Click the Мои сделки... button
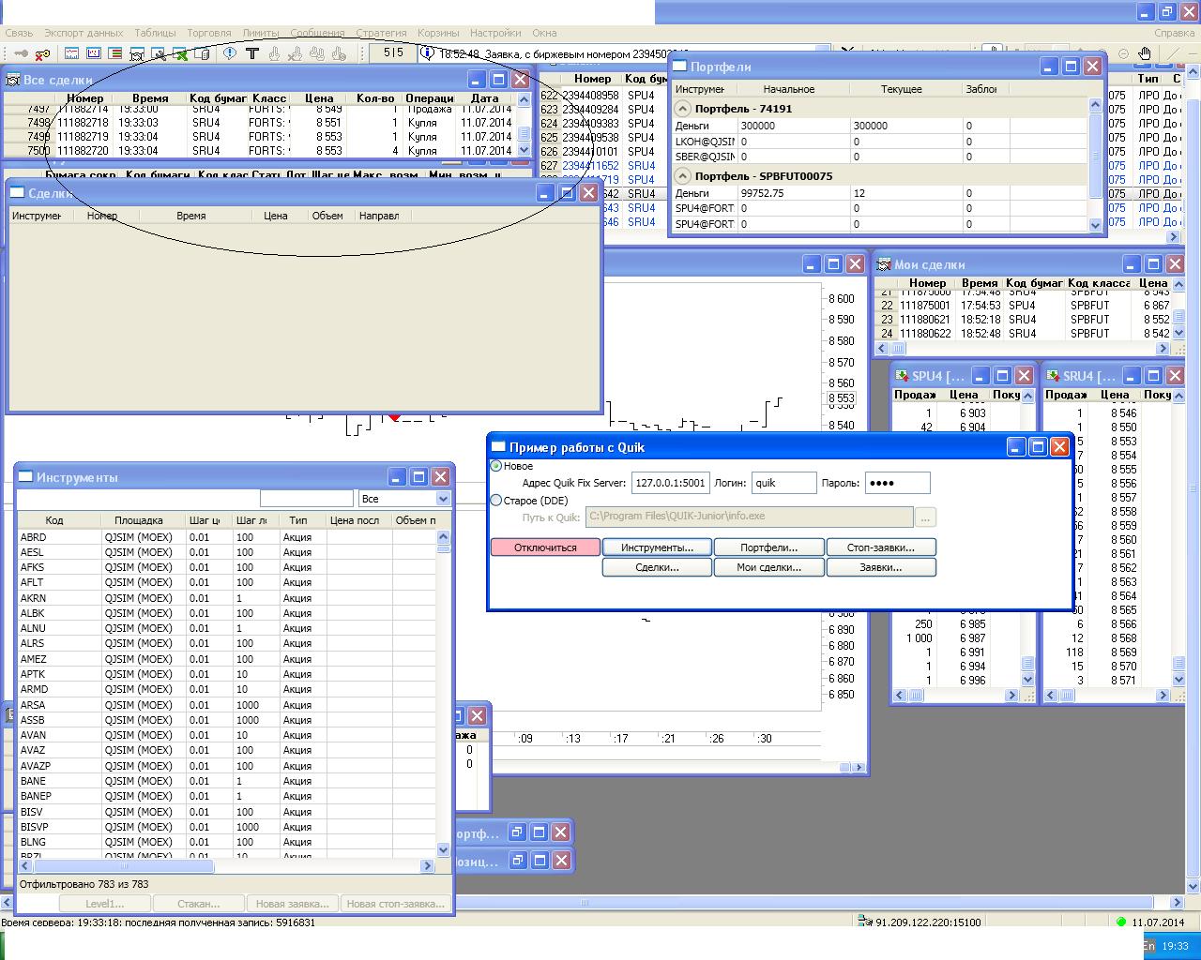This screenshot has width=1201, height=960. pos(768,567)
